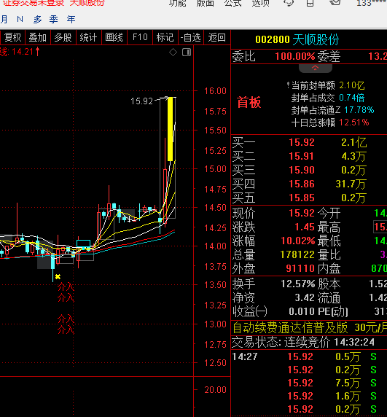Click the mobile phone icon in the top bar
The width and height of the screenshot is (387, 417).
tap(310, 3)
